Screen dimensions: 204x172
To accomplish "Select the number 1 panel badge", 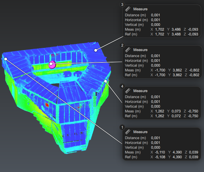I will [x=122, y=127].
